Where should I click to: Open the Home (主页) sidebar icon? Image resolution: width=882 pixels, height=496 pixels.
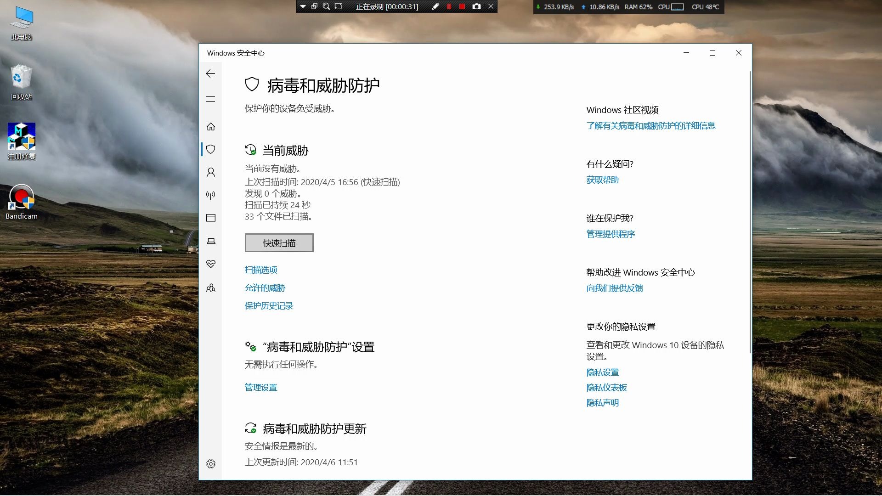coord(211,126)
